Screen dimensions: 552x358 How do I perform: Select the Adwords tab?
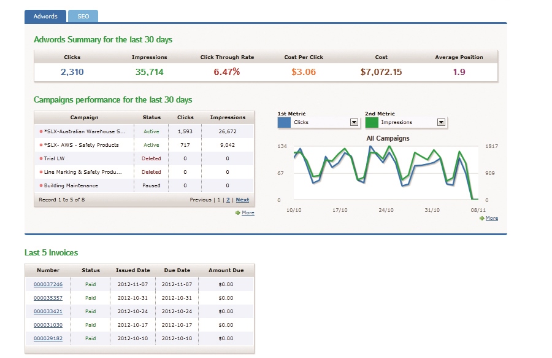(x=45, y=16)
